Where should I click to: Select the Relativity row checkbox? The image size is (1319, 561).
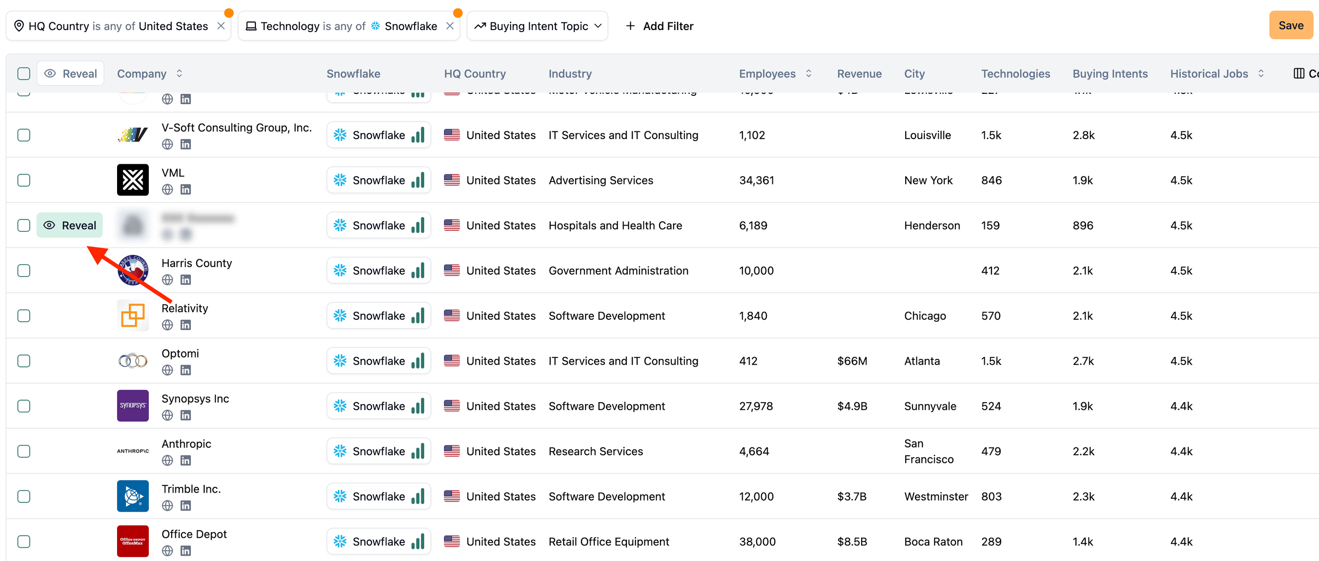(23, 316)
